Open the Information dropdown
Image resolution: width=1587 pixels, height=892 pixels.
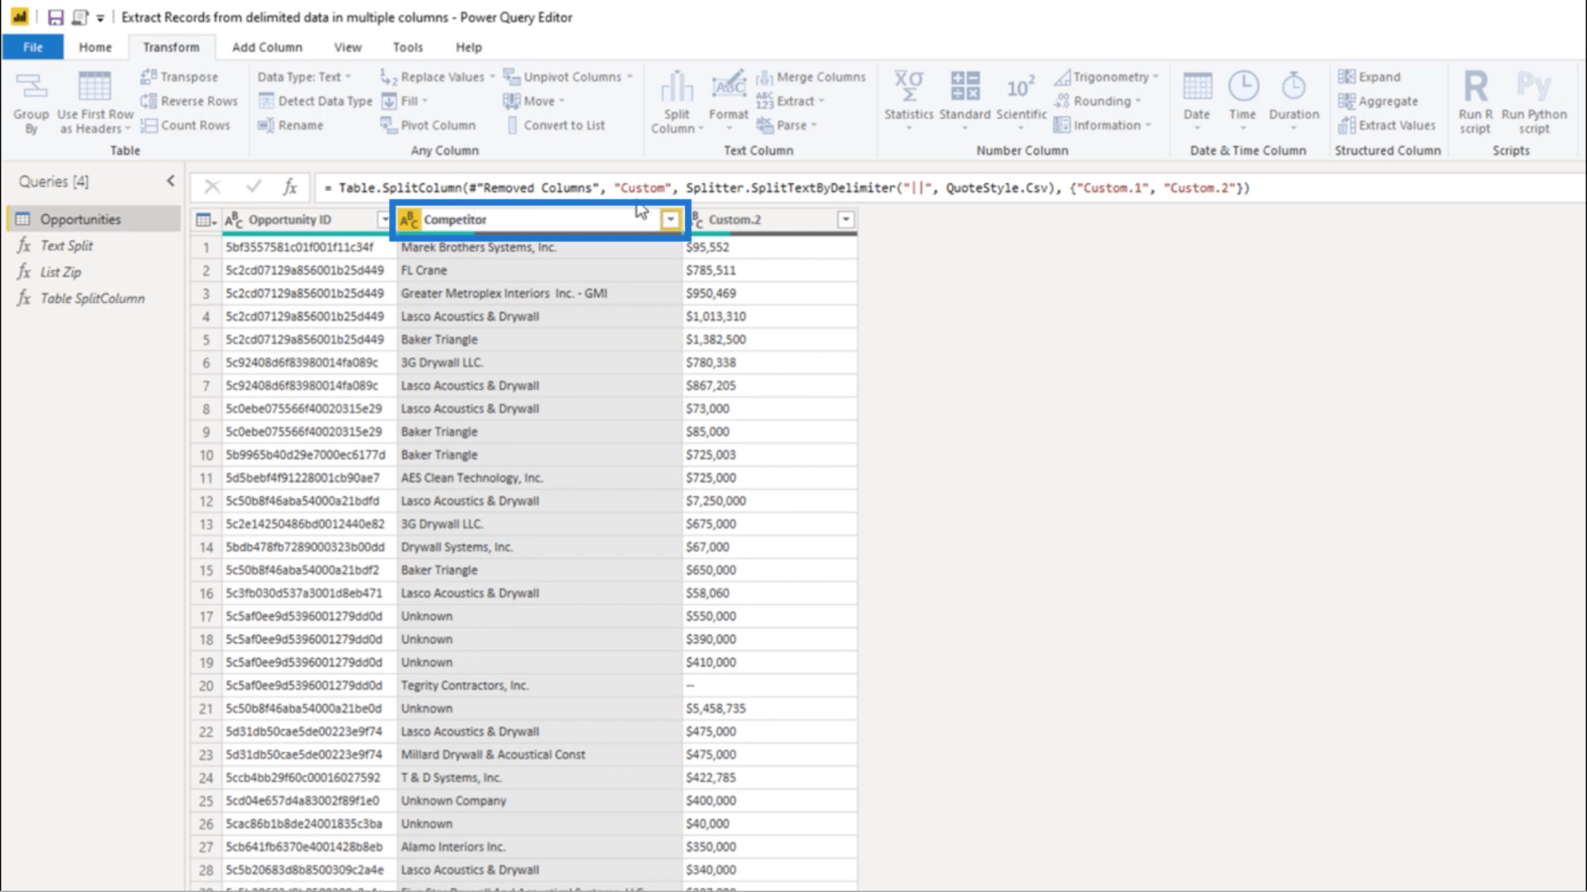click(1102, 125)
